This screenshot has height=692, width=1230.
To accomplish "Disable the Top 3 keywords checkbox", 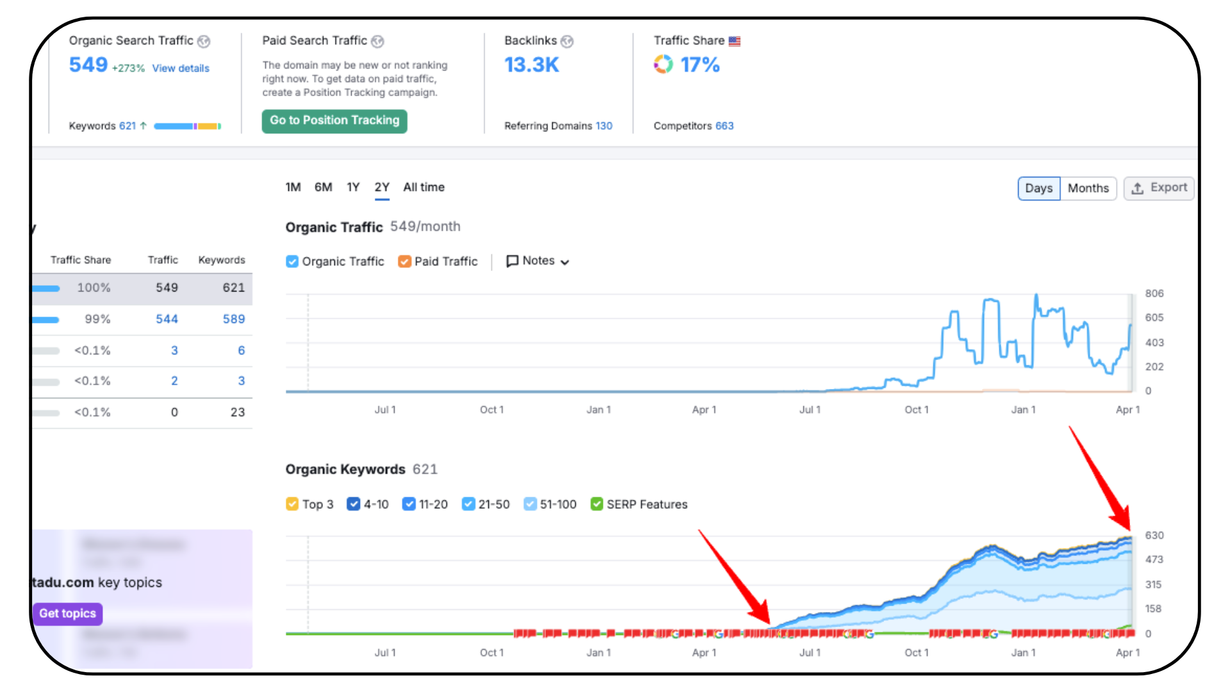I will click(292, 504).
